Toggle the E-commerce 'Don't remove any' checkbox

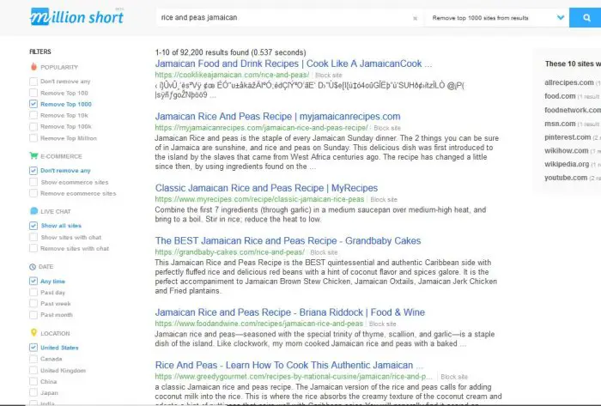[33, 171]
